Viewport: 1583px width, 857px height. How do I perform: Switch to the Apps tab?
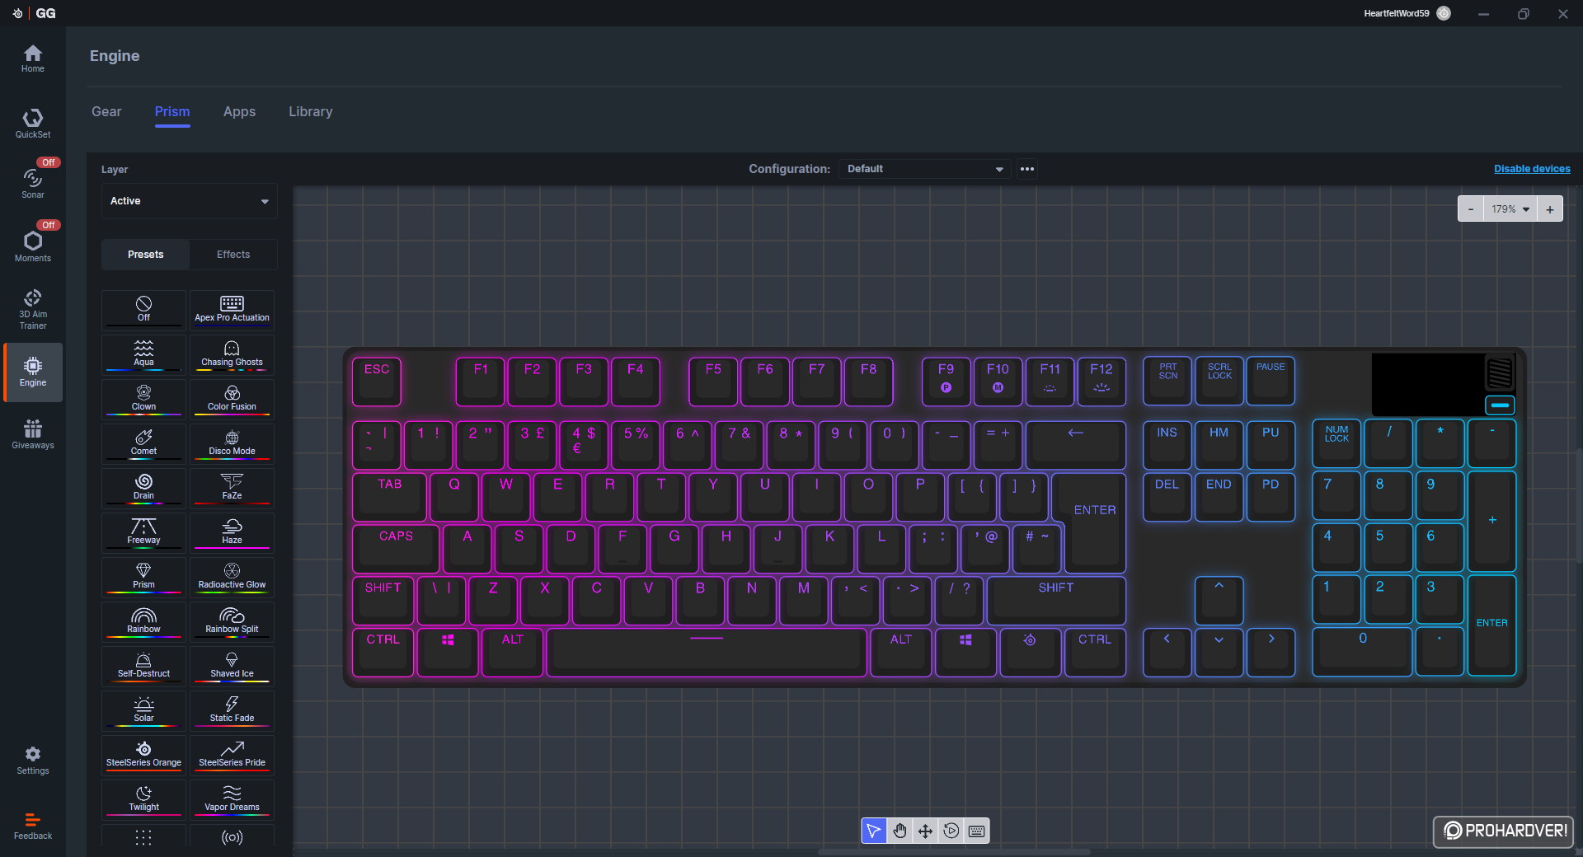click(x=239, y=111)
